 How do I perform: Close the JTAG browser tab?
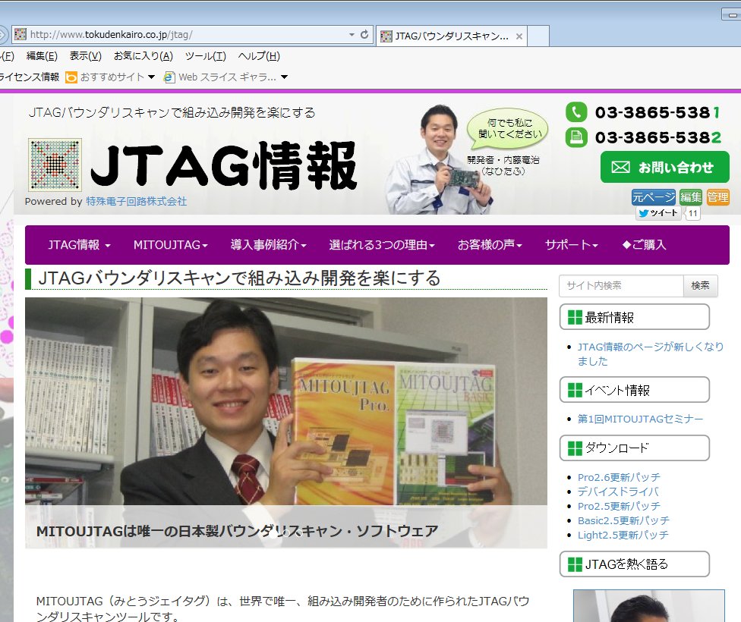click(519, 36)
